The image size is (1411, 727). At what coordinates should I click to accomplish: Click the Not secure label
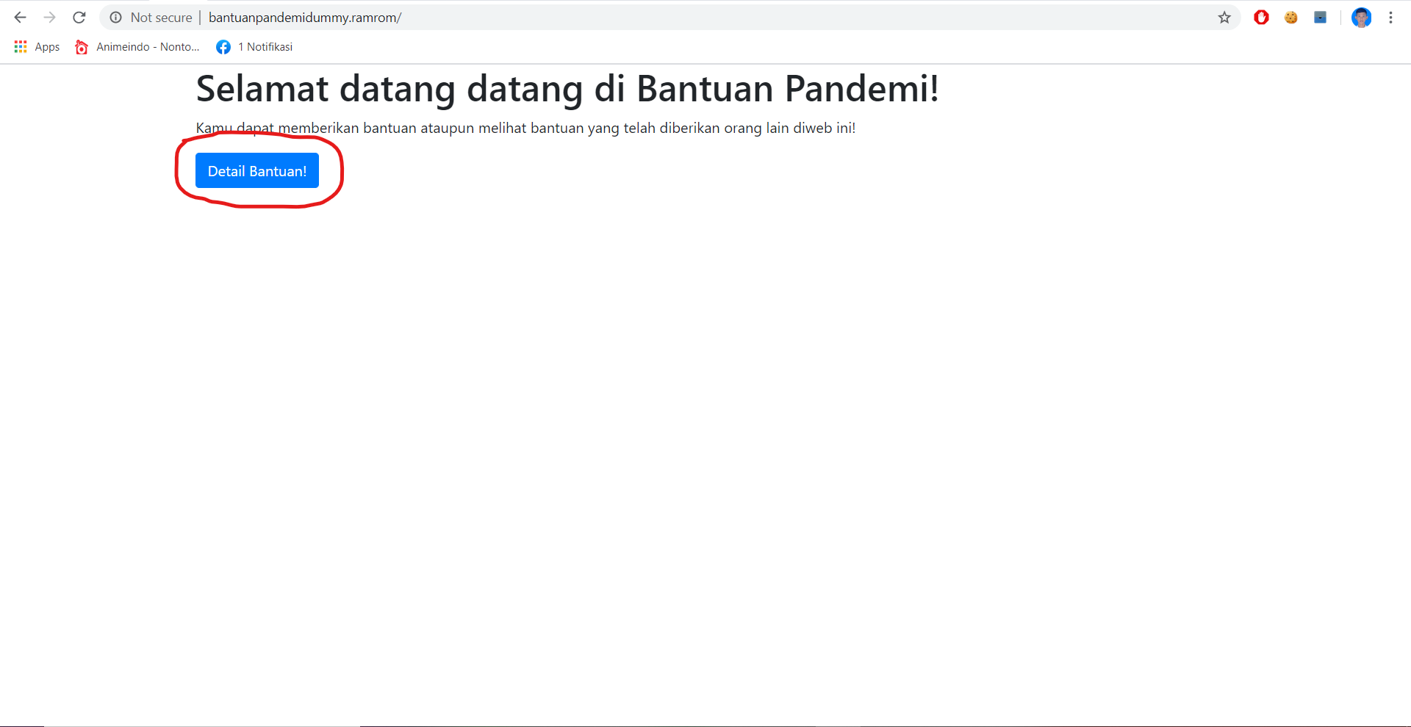point(160,17)
